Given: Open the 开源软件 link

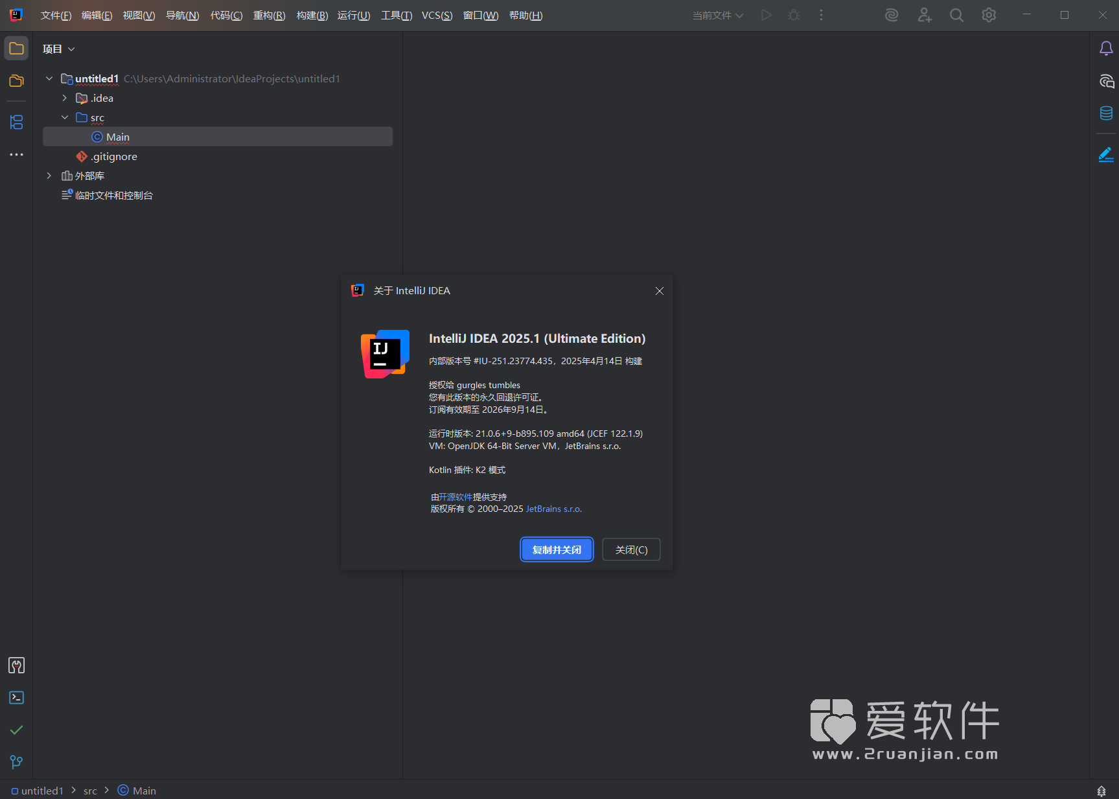Looking at the screenshot, I should pos(456,497).
